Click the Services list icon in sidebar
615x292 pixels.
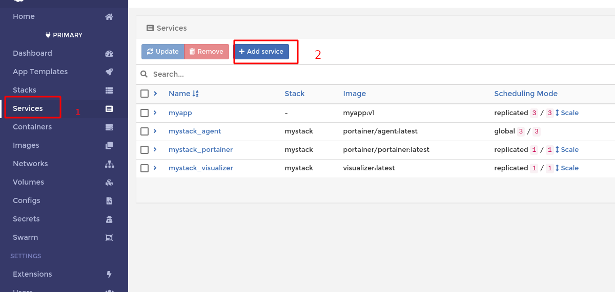(109, 108)
